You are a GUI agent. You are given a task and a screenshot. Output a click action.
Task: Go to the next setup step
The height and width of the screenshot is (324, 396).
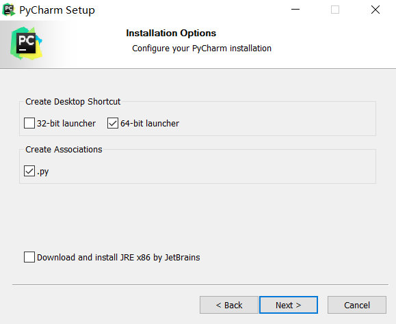pos(289,305)
